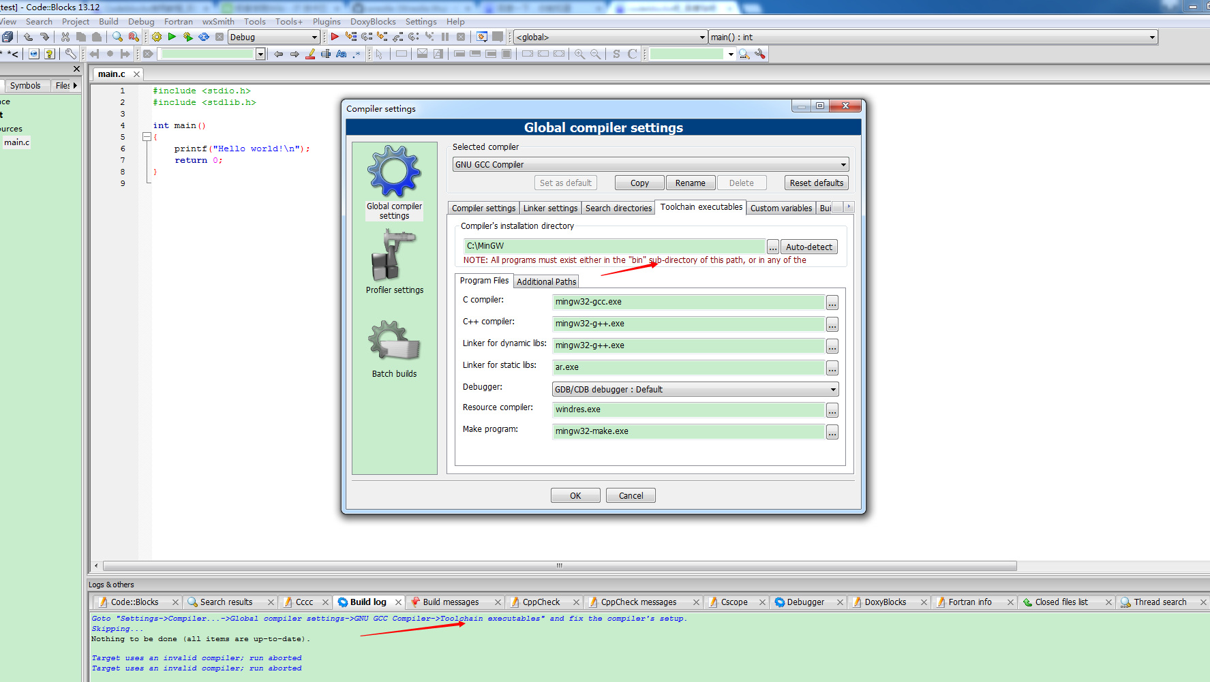Select the Batch builds category icon
Screen dimensions: 1210x682
click(x=394, y=349)
